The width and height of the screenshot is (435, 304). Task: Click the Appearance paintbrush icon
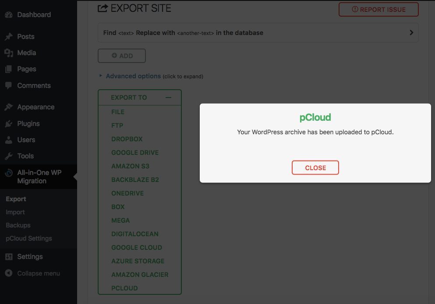9,107
